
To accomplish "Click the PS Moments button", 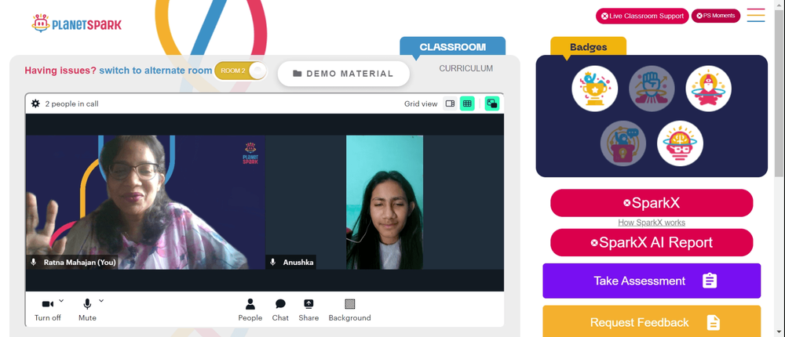I will [715, 16].
